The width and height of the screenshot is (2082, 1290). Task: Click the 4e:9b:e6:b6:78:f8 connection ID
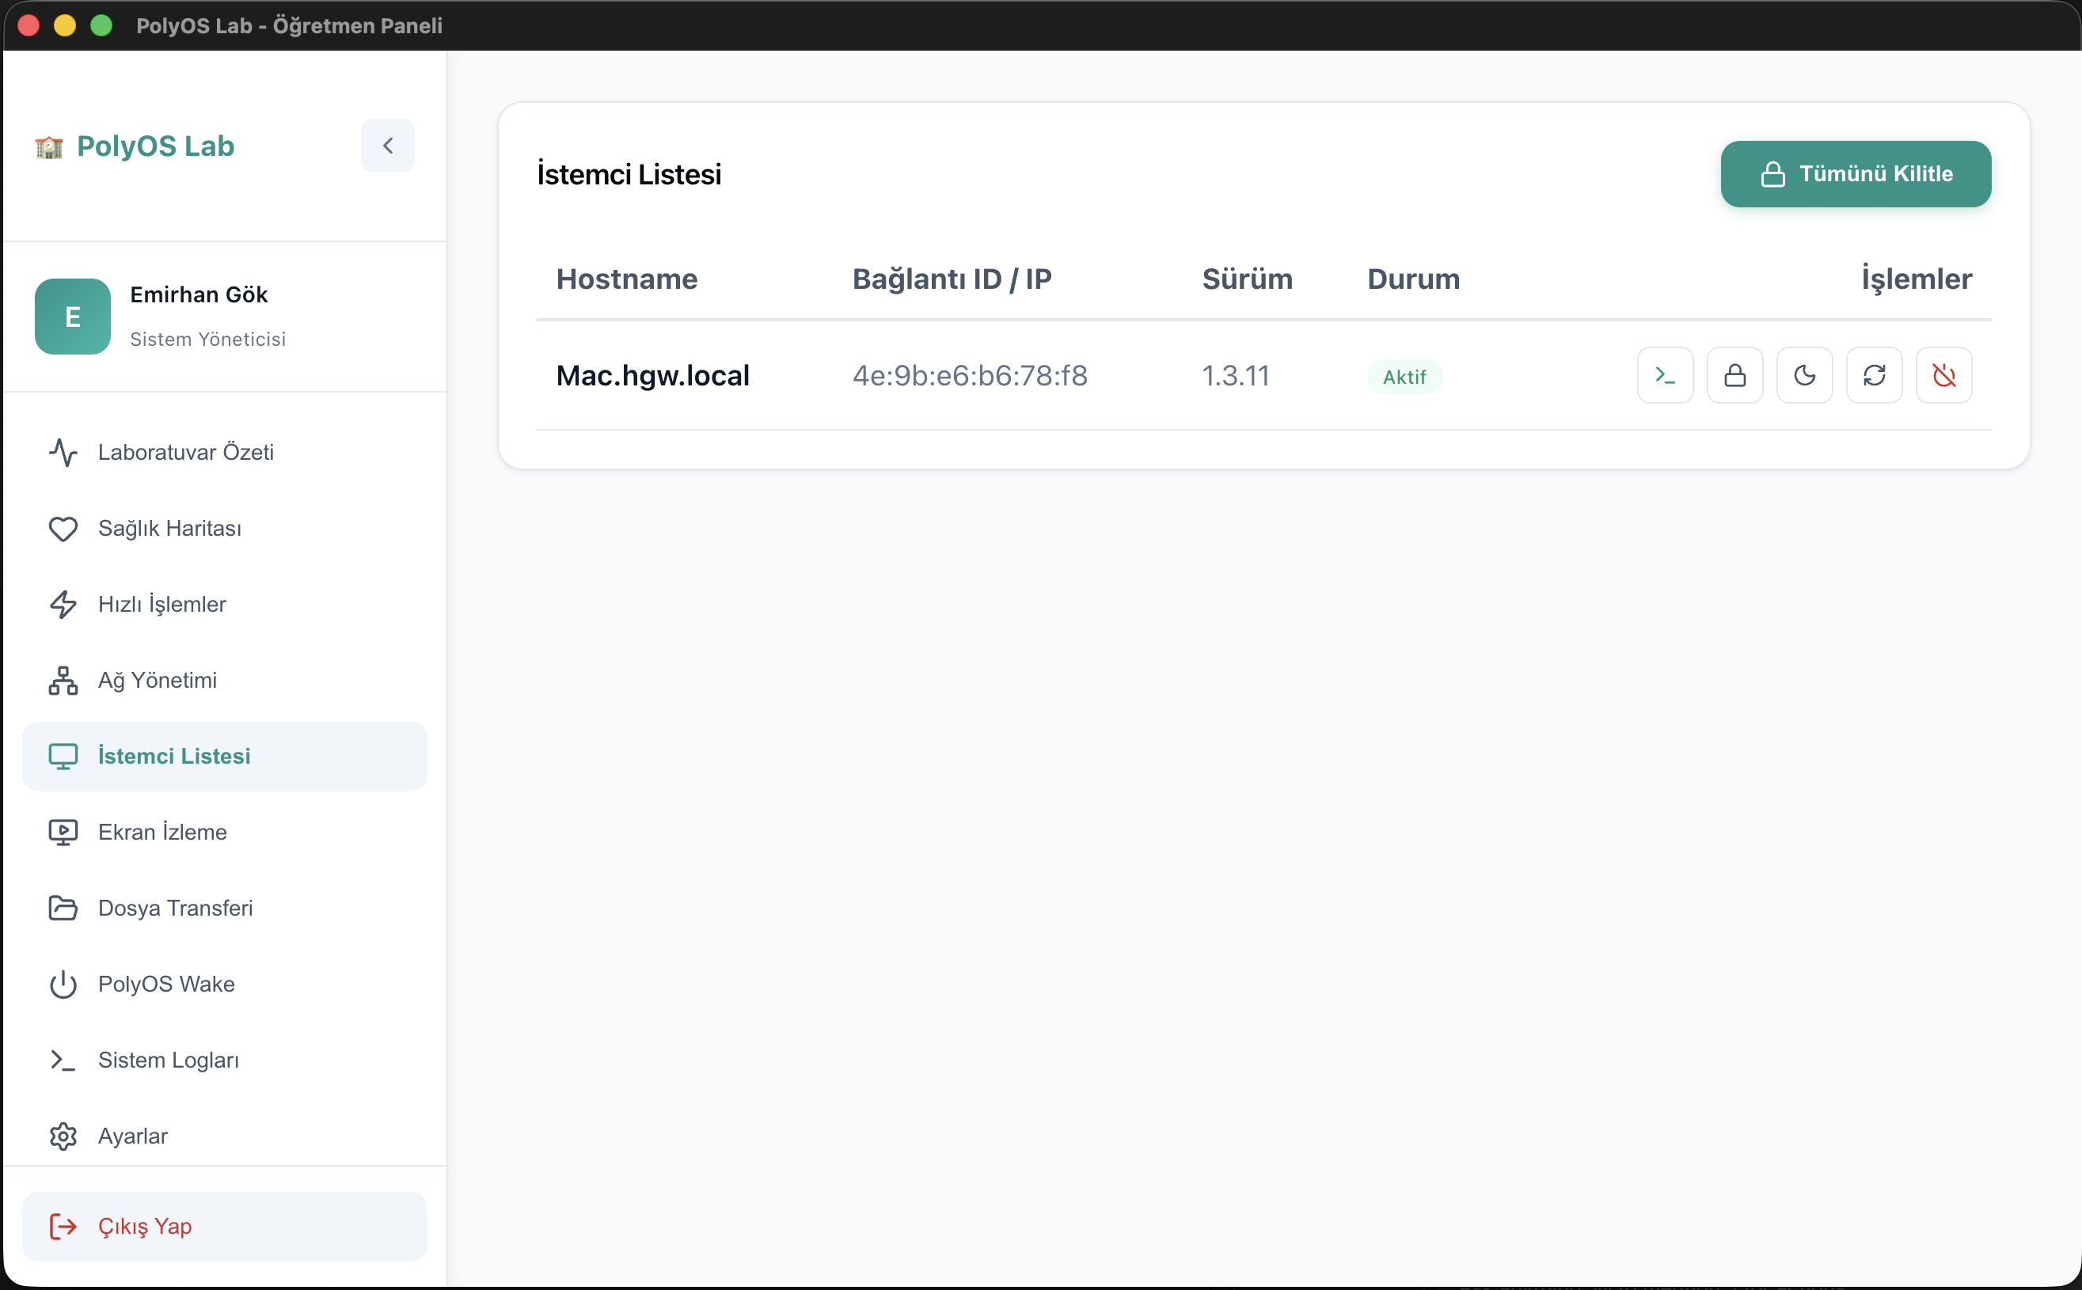click(971, 375)
